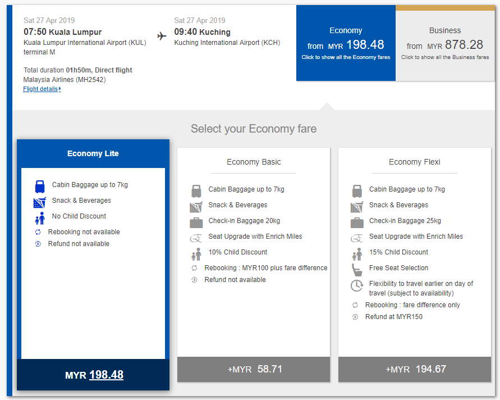Add Economy Flexi for +MYR 194.67

tap(416, 369)
